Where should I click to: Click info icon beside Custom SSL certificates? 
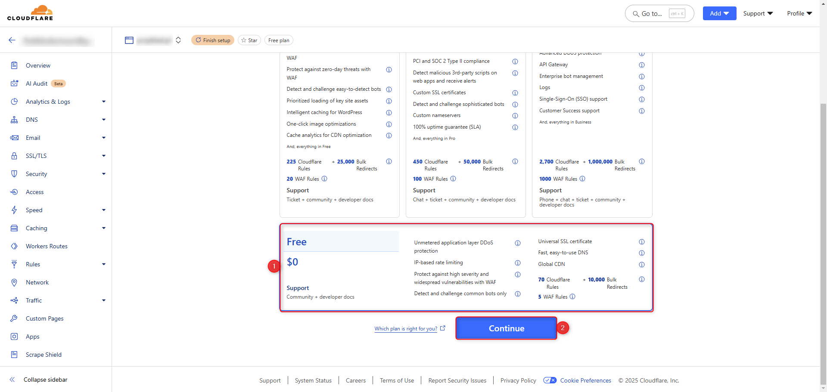pos(515,93)
